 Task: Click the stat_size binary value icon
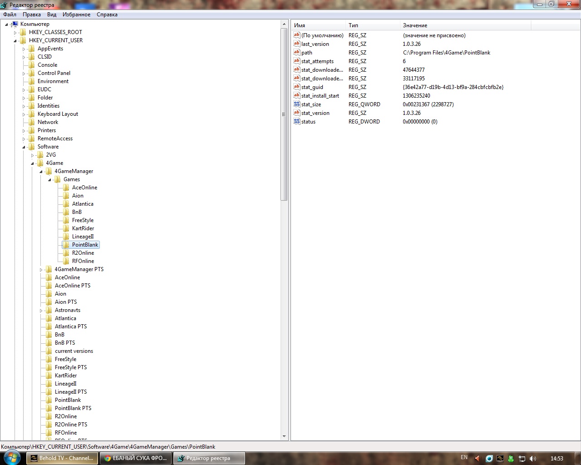[x=297, y=104]
